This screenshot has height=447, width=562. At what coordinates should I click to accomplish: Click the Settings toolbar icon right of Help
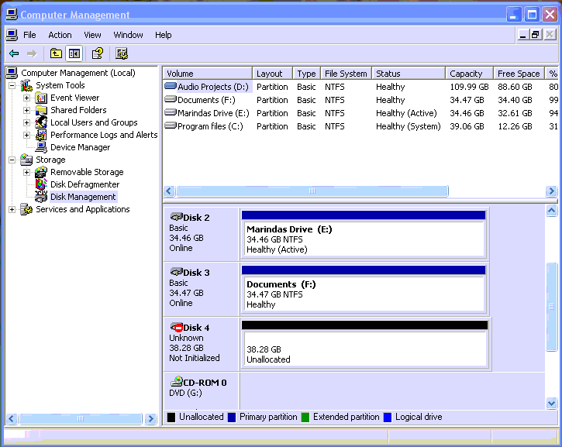tap(122, 53)
